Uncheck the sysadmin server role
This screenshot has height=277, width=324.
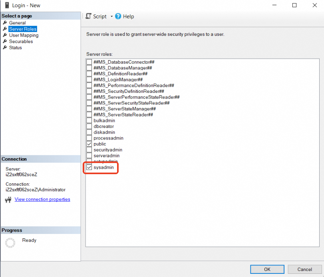89,168
